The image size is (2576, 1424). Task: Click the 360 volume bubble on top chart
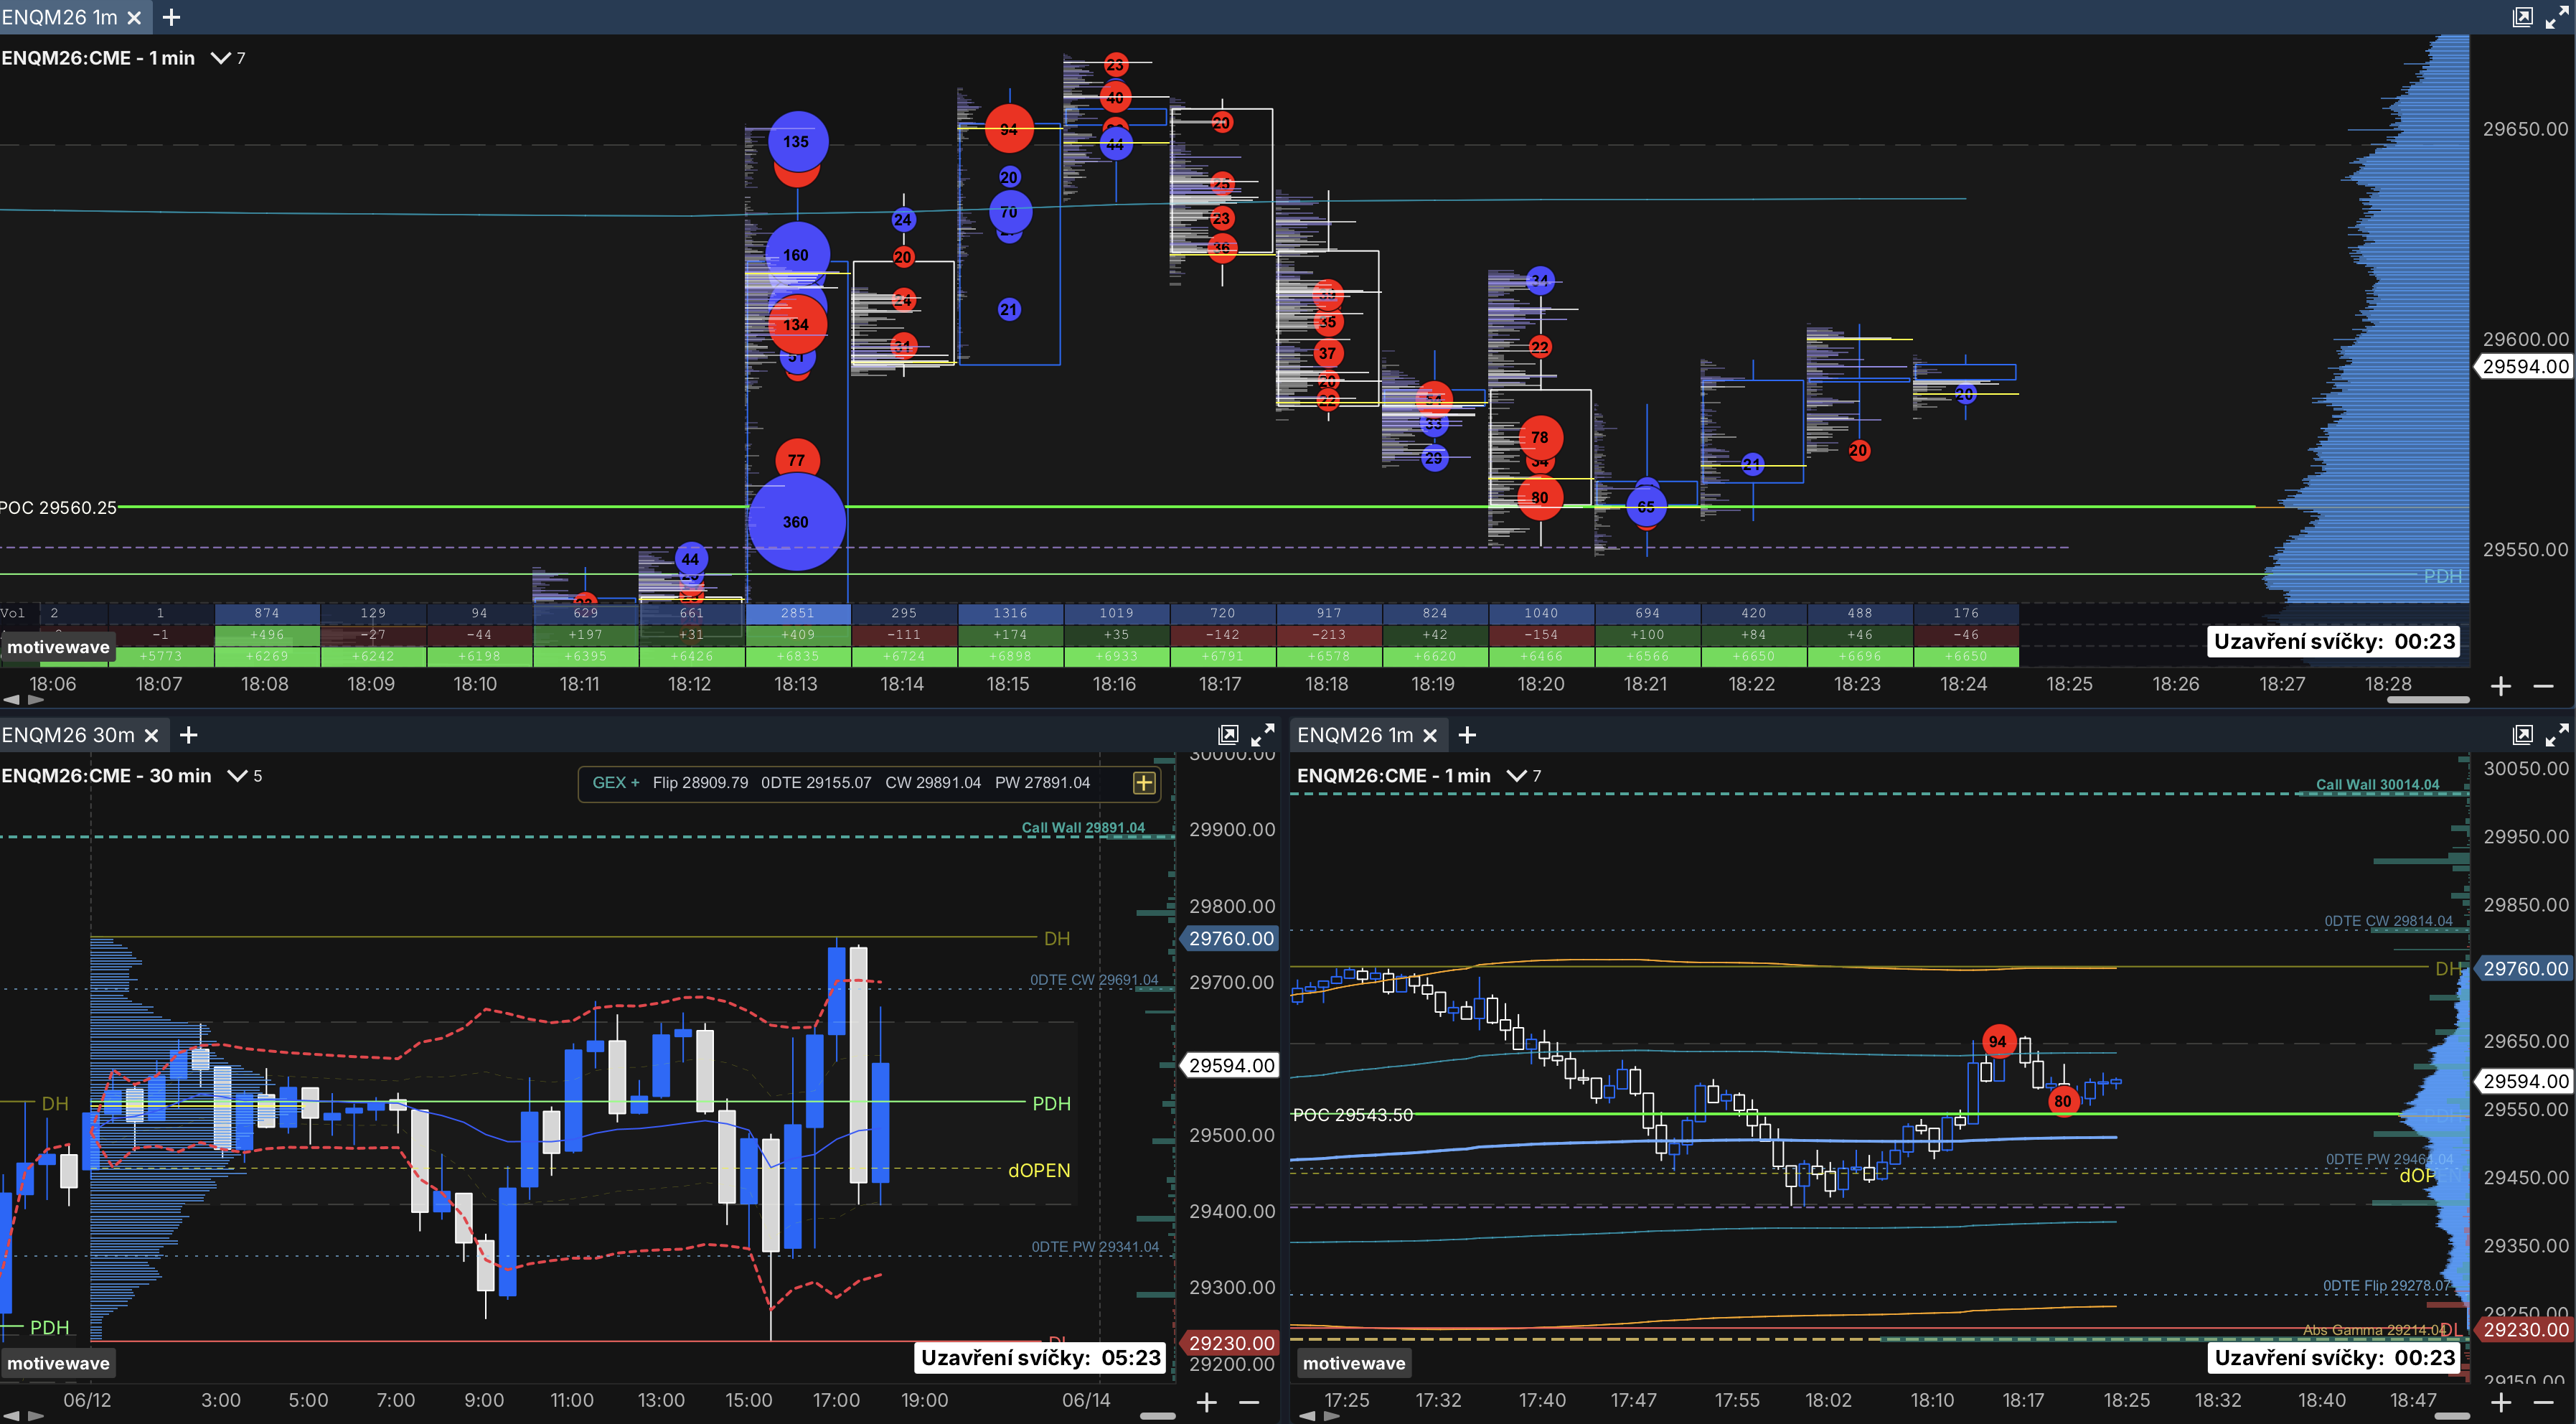coord(796,522)
